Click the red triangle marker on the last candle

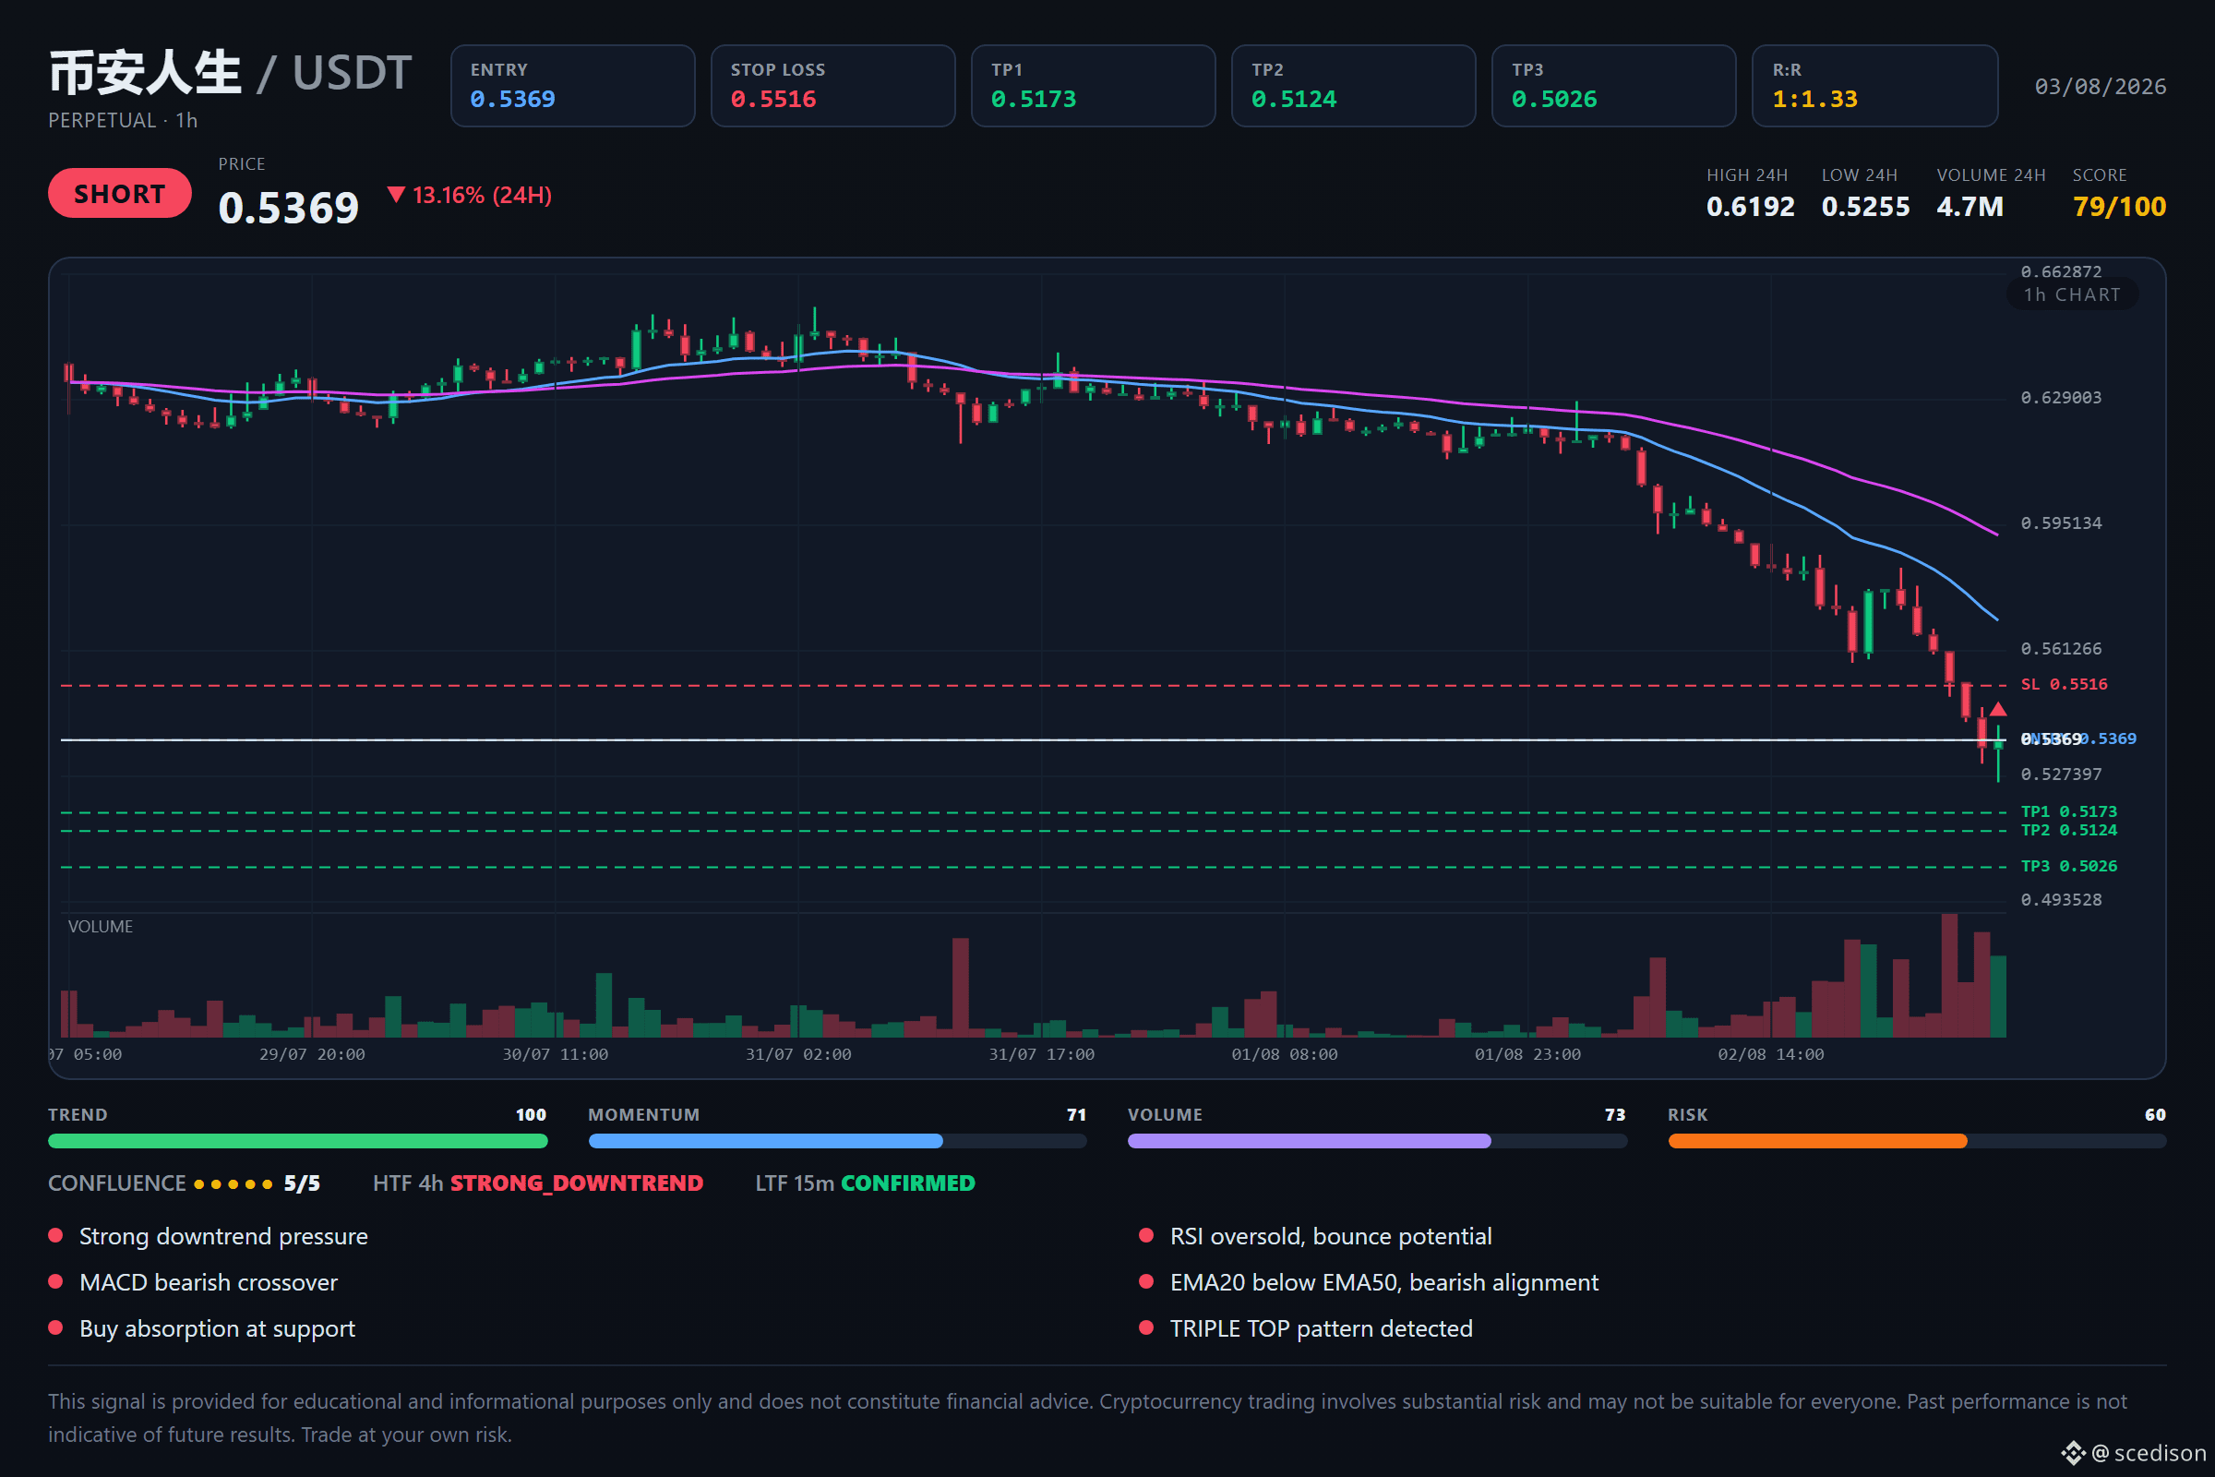[1997, 709]
